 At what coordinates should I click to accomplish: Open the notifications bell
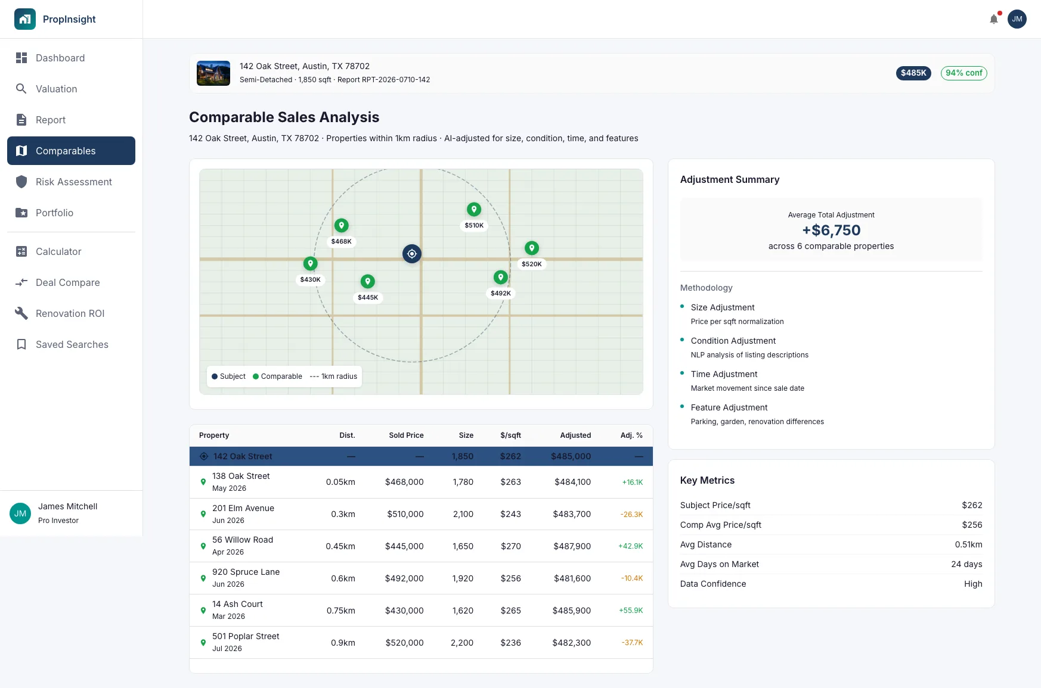coord(994,19)
